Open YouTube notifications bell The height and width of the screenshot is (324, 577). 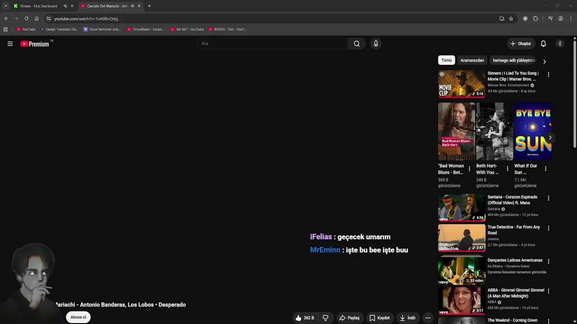pos(543,44)
